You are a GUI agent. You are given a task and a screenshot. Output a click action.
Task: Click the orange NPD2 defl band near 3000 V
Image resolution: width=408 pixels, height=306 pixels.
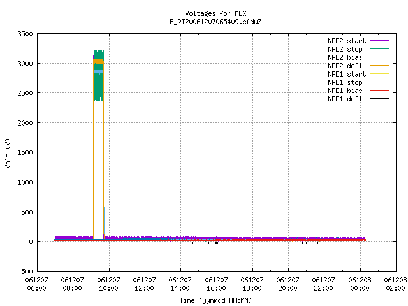click(x=98, y=62)
